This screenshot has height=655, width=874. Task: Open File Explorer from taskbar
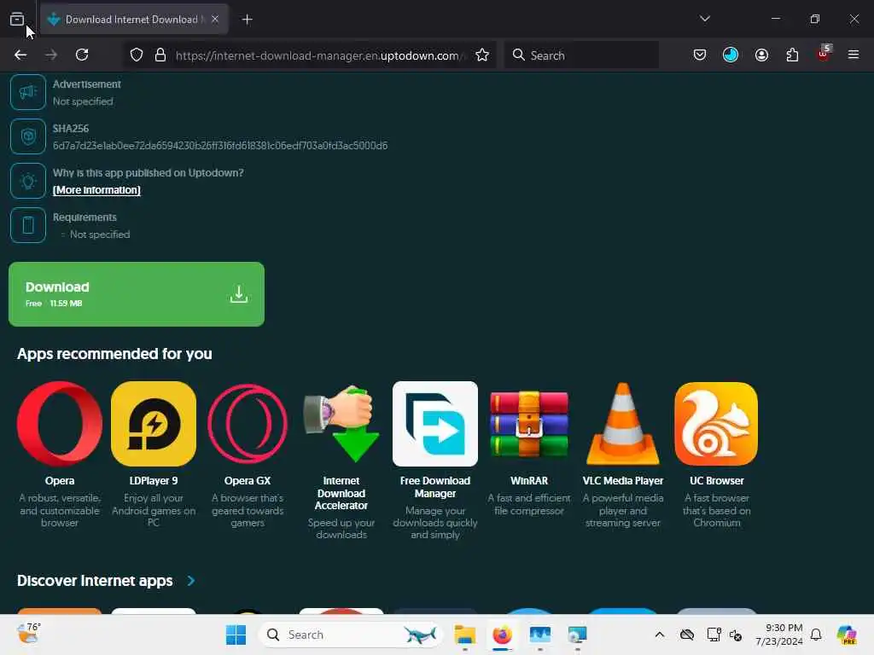(464, 635)
